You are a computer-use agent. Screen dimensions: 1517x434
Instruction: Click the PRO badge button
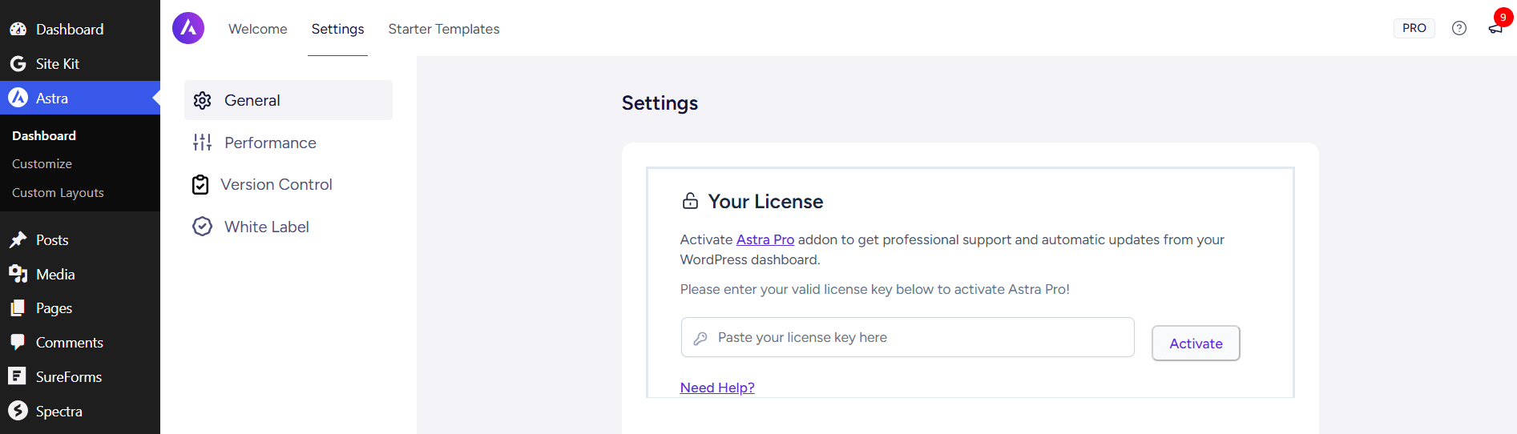click(1414, 28)
